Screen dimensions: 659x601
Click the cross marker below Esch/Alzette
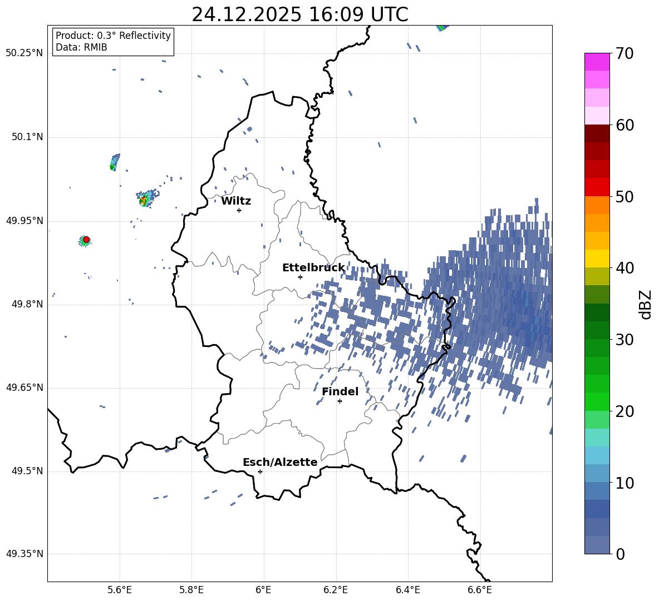[x=260, y=471]
